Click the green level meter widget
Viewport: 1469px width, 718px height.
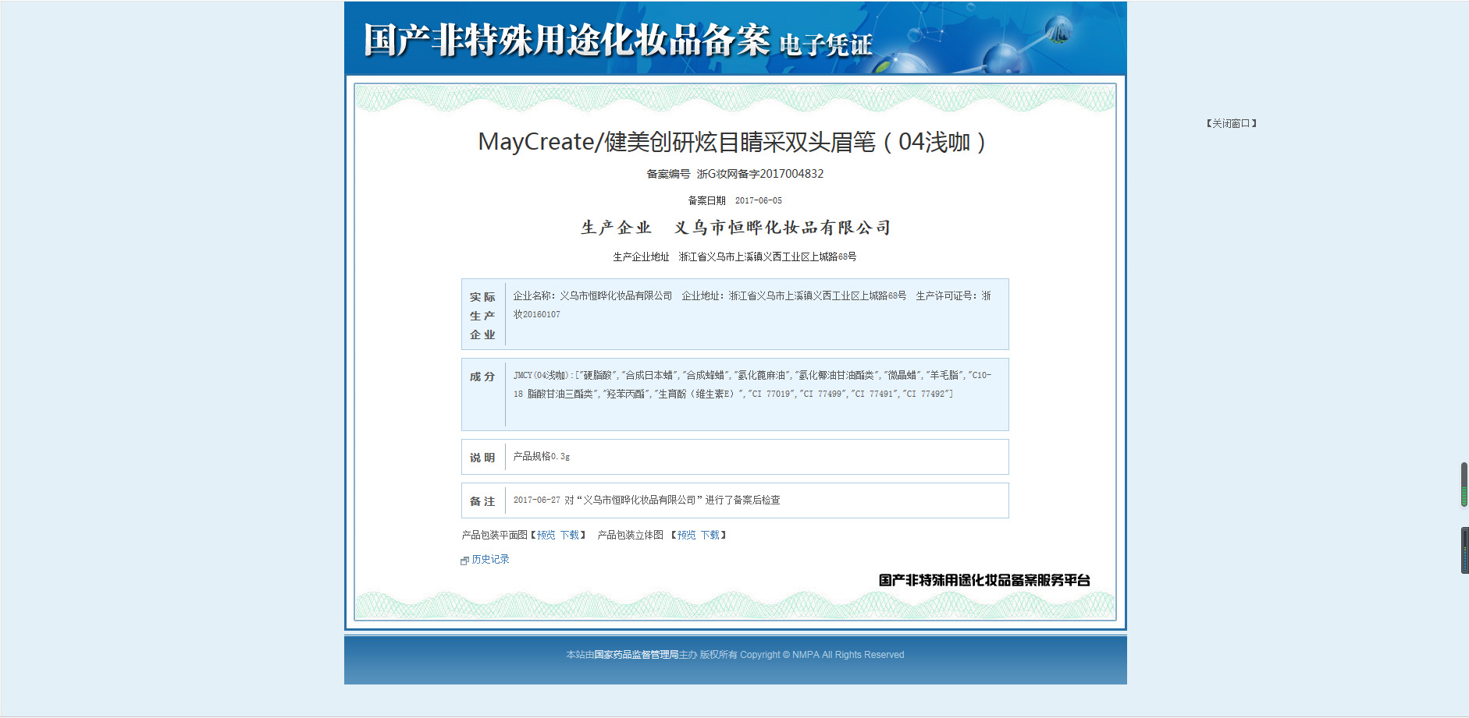1464,484
